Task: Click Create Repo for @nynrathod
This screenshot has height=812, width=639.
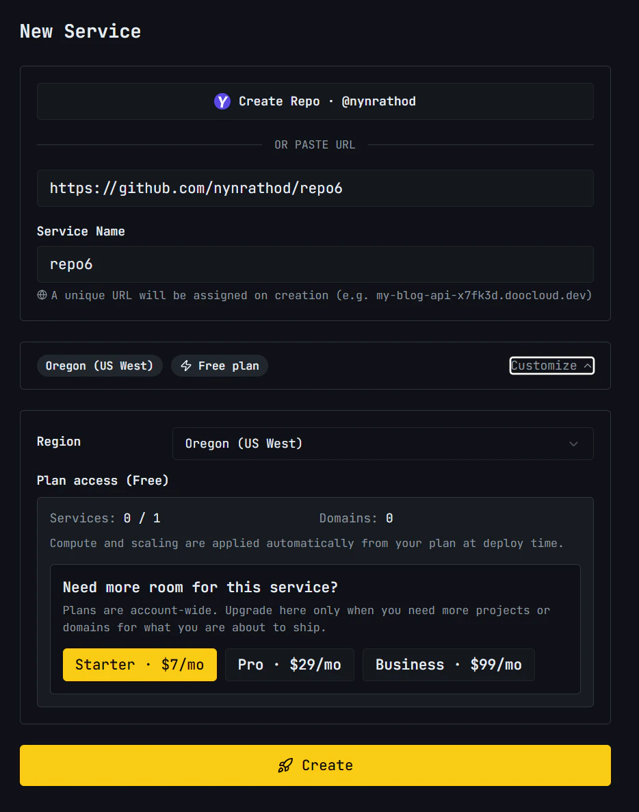Action: click(x=315, y=101)
